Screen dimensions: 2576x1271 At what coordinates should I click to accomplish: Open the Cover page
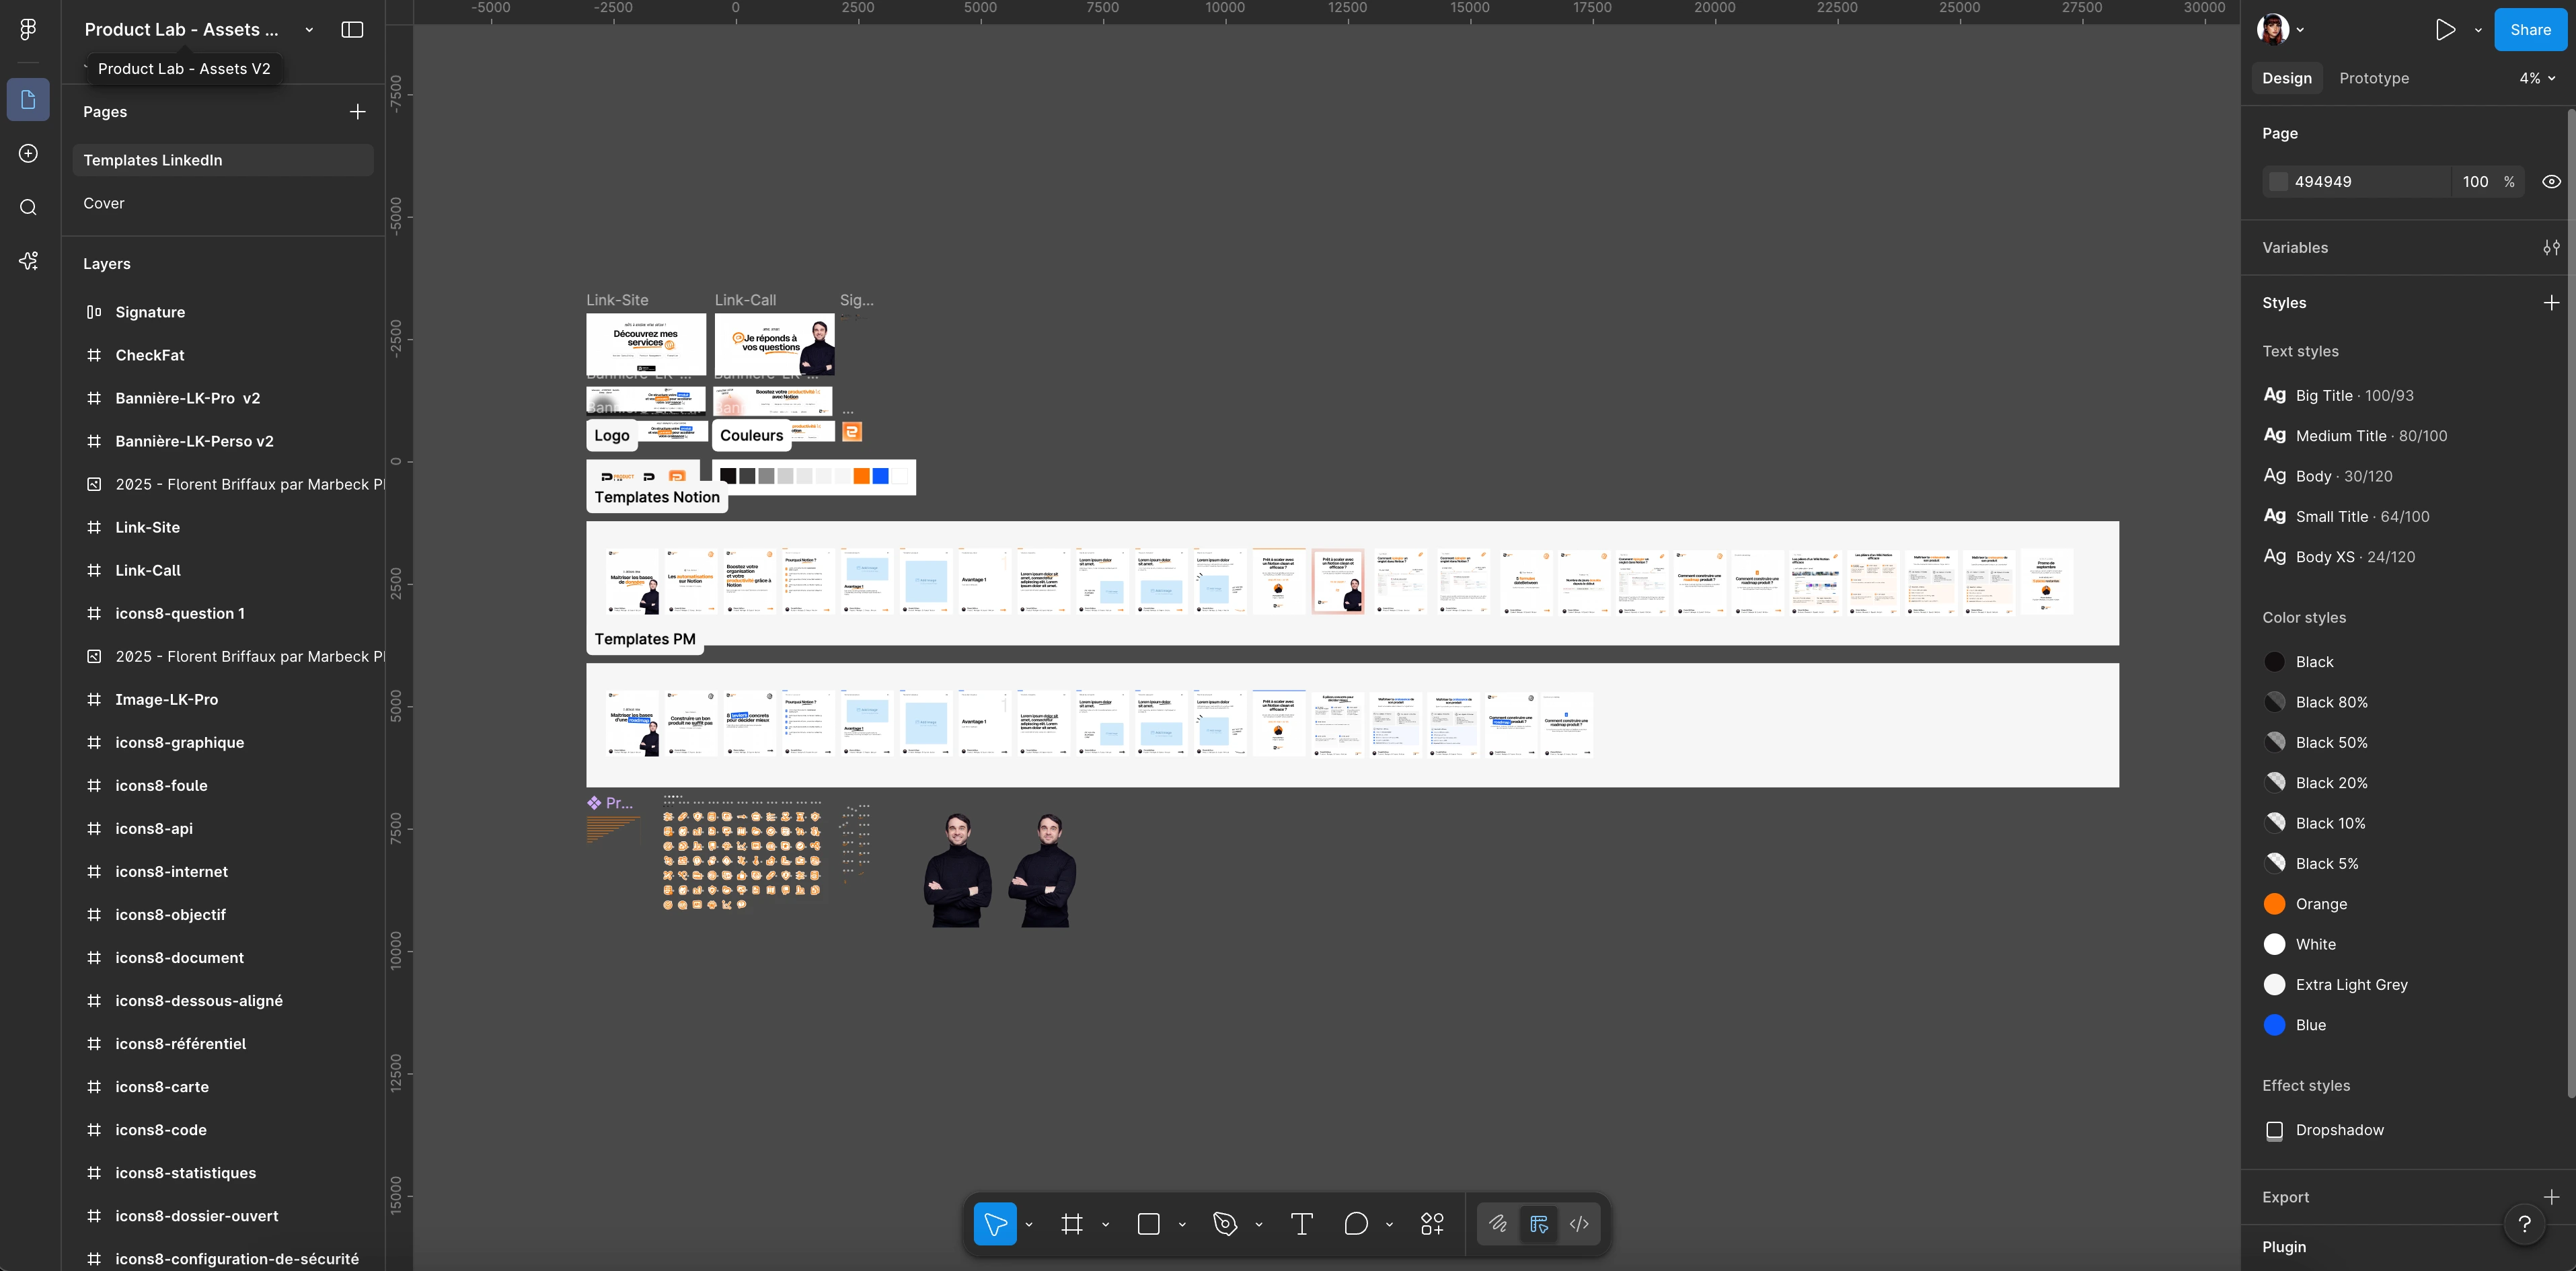104,203
